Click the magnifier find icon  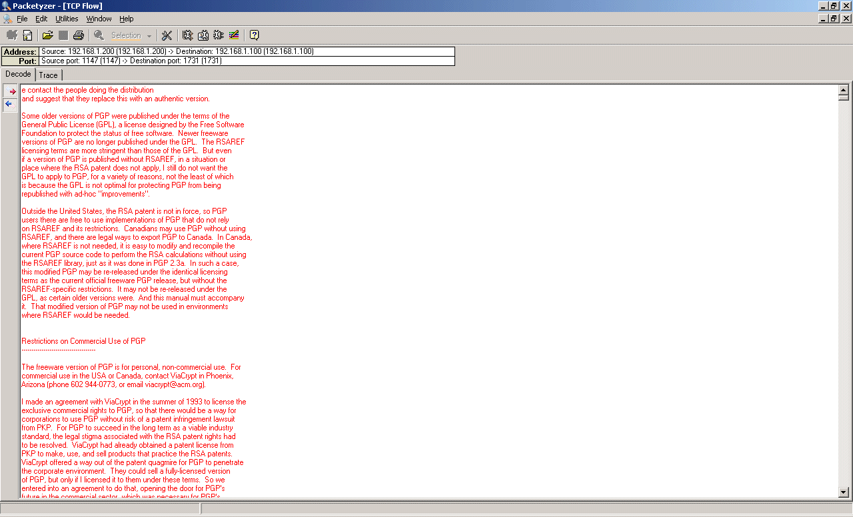(x=99, y=35)
